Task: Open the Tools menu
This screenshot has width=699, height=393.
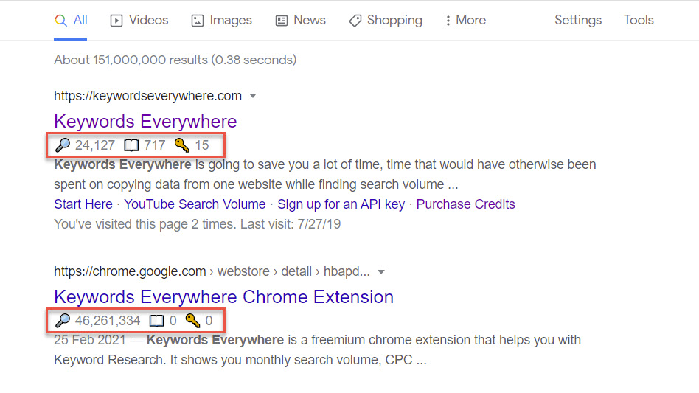Action: coord(639,21)
